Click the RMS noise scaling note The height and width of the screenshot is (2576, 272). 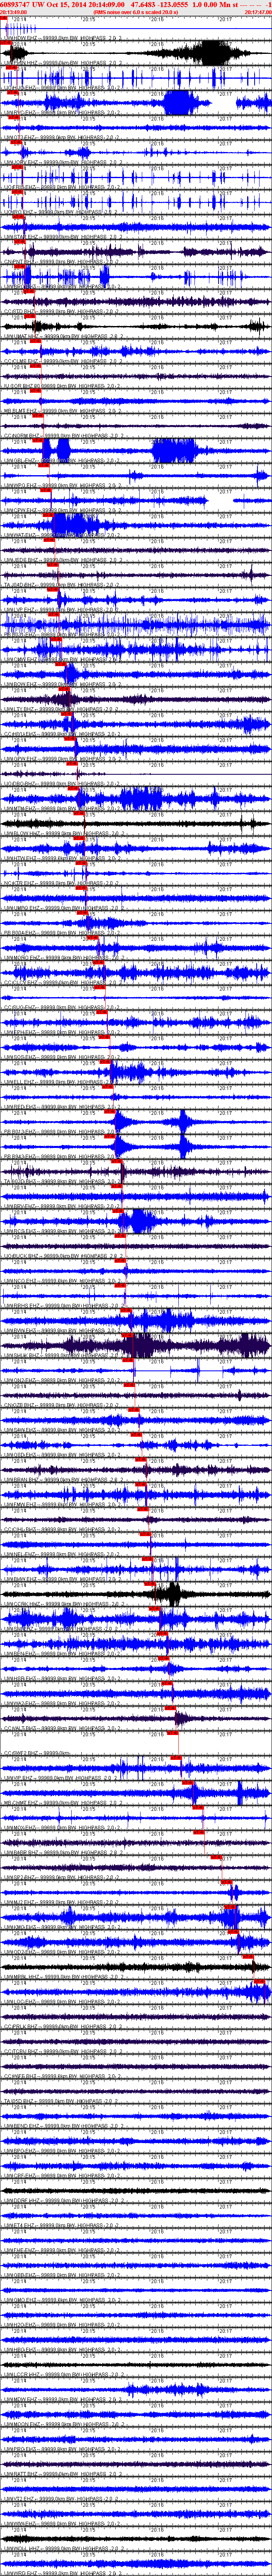(136, 12)
